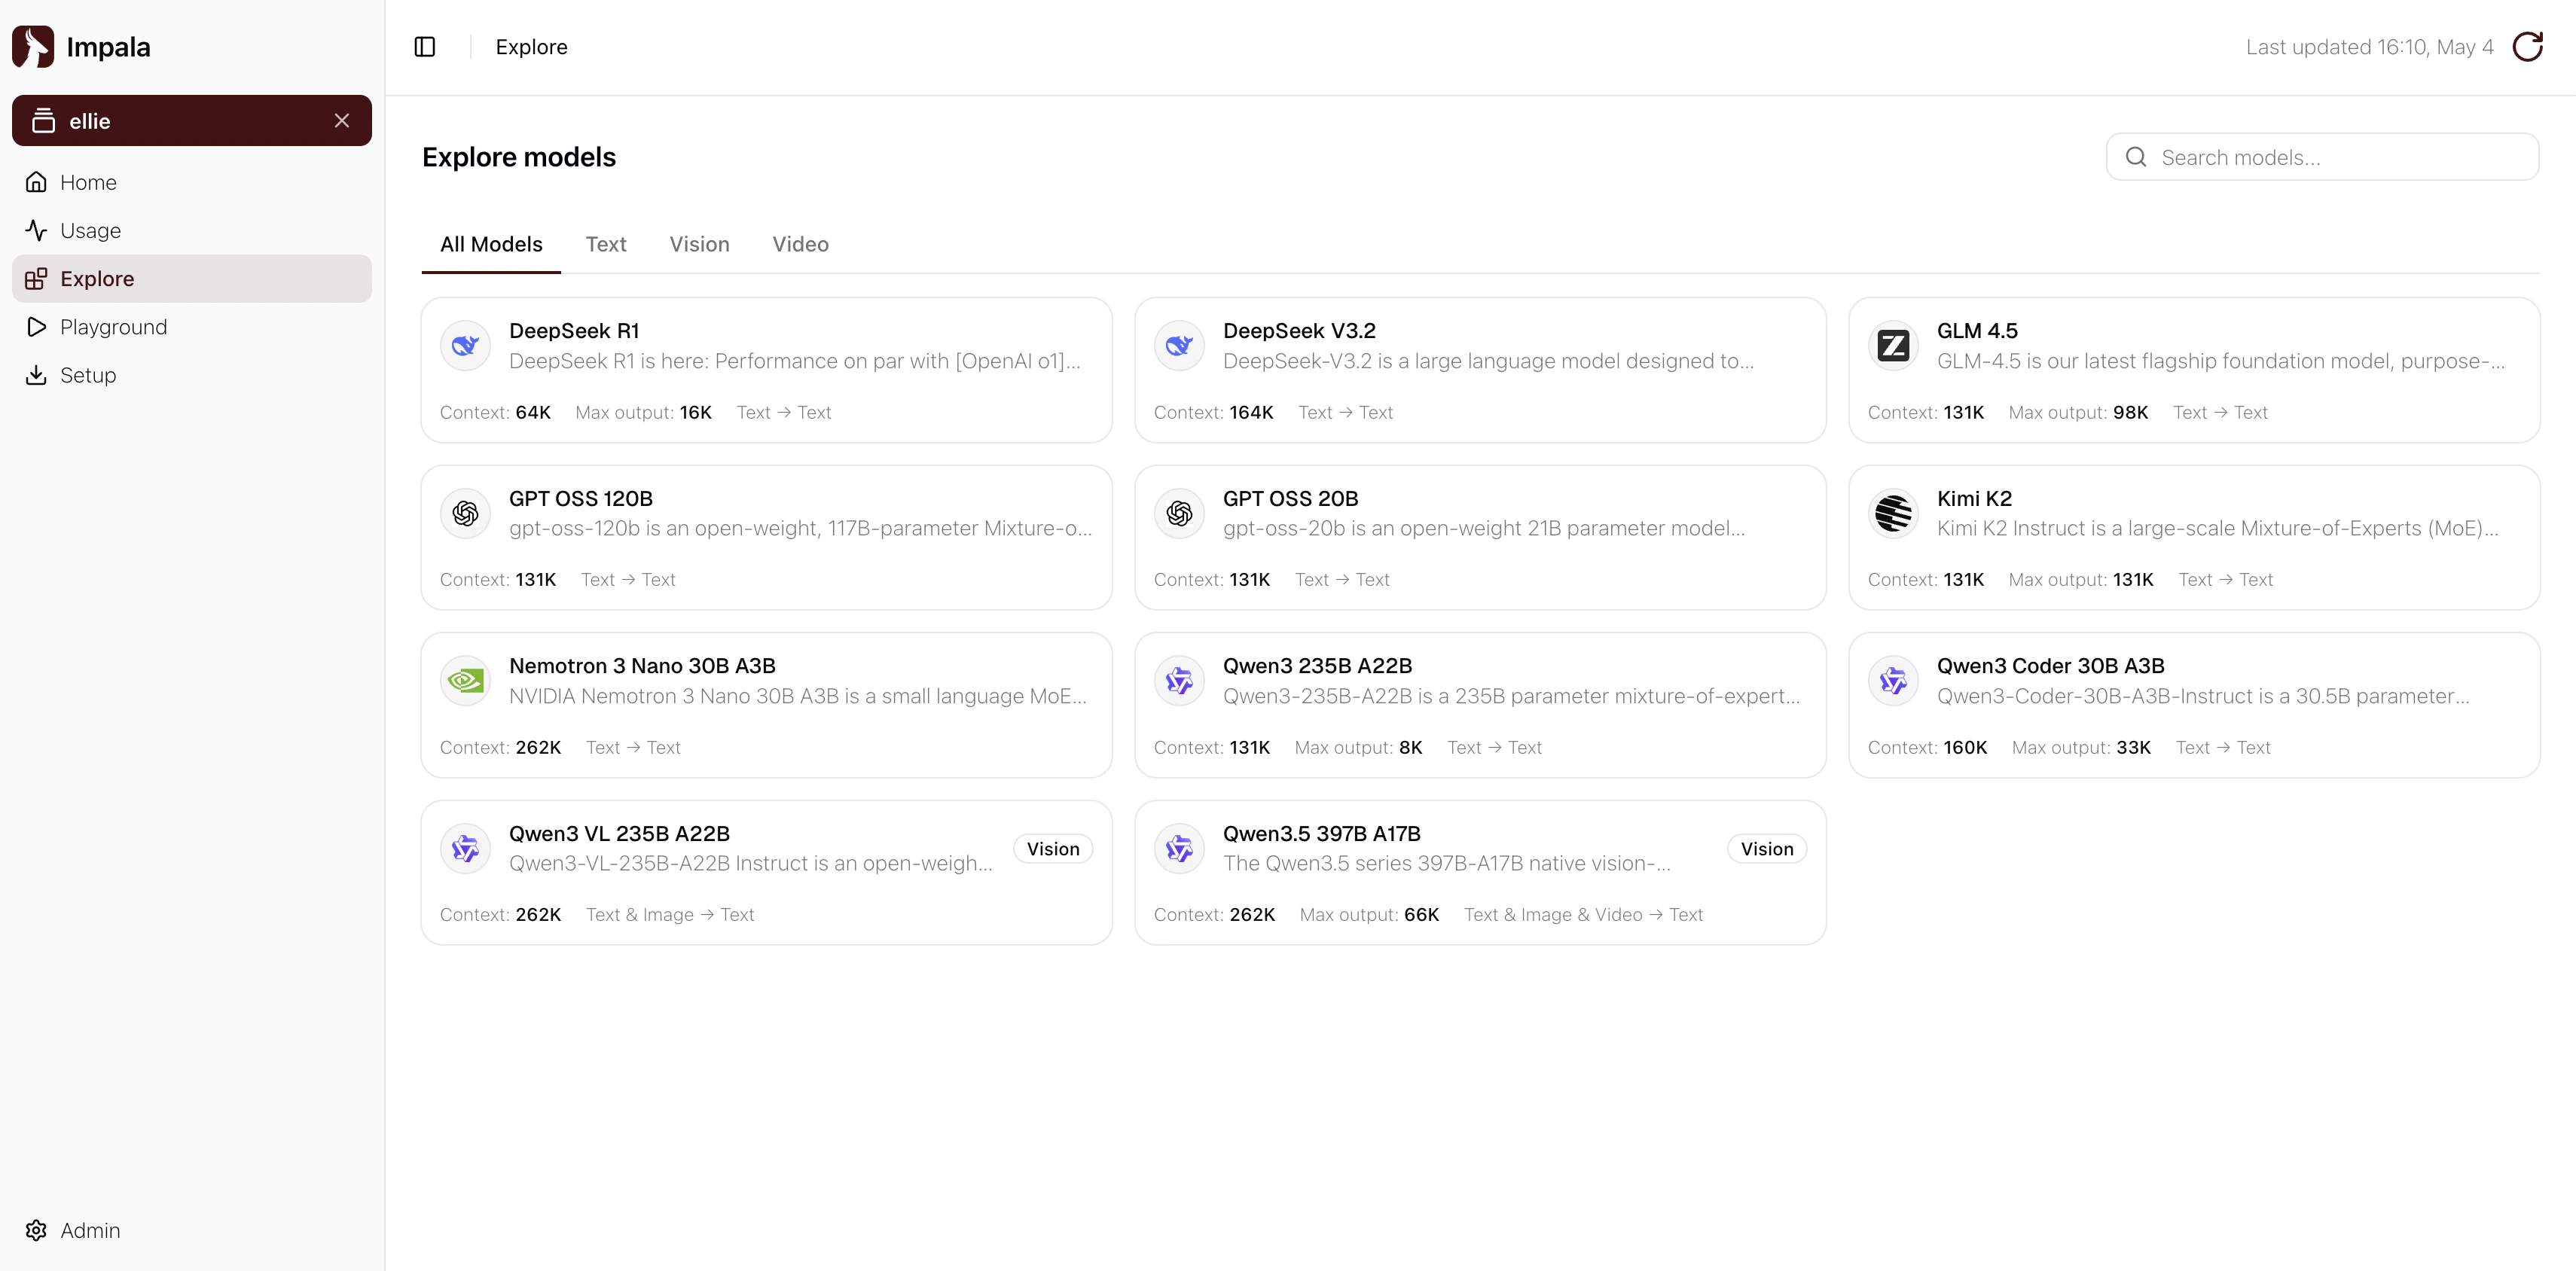The image size is (2576, 1271).
Task: Click the ellie workspace name
Action: coord(90,121)
